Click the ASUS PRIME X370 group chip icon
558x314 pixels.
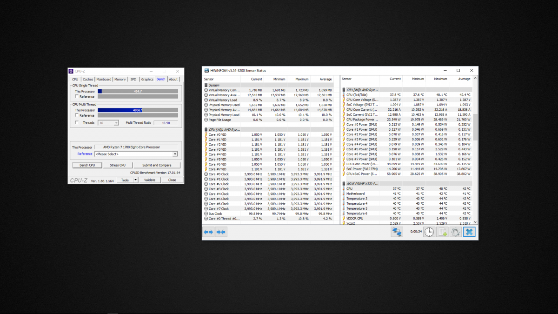click(344, 184)
